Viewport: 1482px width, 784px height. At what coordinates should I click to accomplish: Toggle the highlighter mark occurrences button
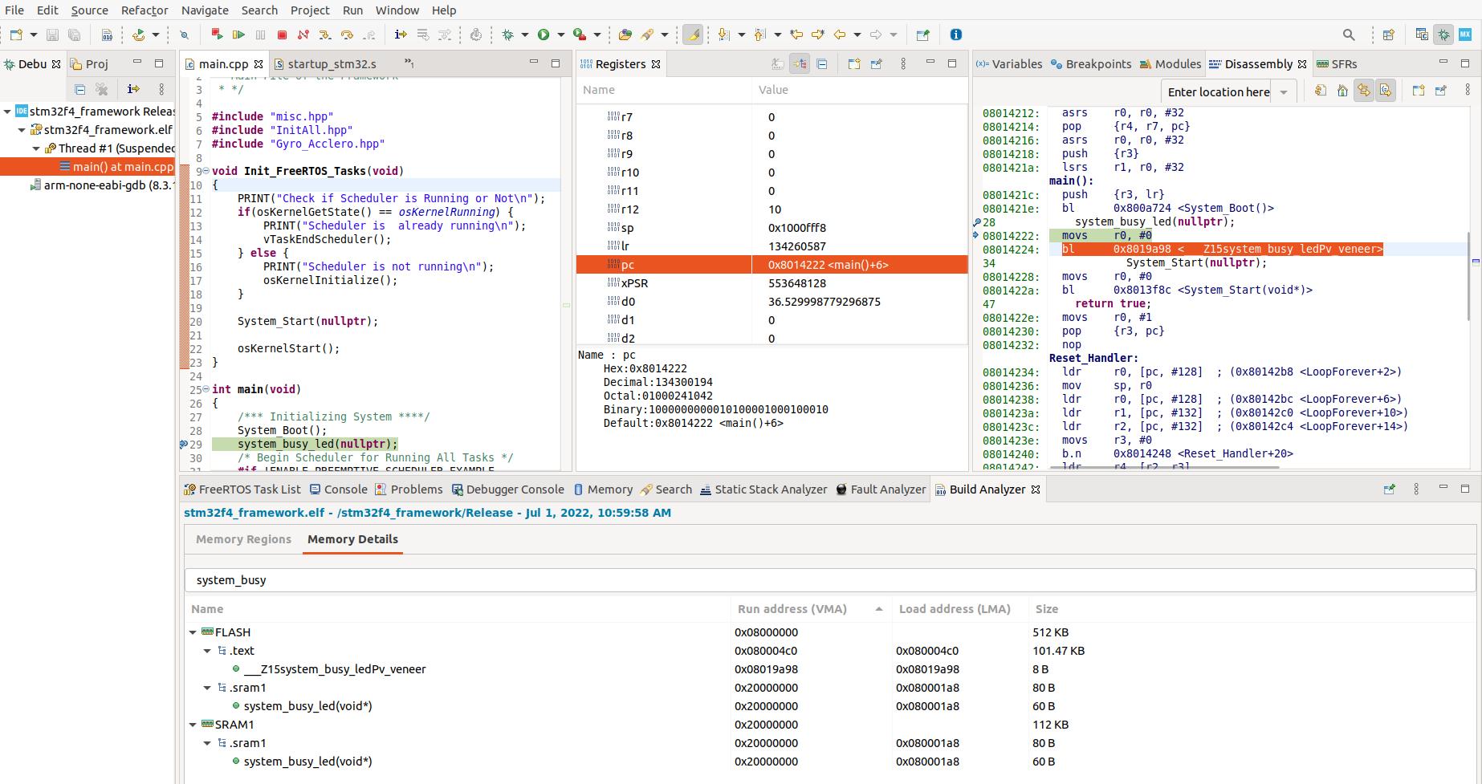pyautogui.click(x=693, y=35)
